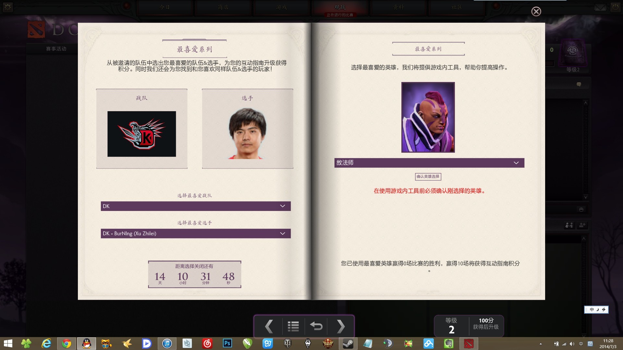Image resolution: width=623 pixels, height=350 pixels.
Task: Open the green clover app in taskbar
Action: [26, 344]
